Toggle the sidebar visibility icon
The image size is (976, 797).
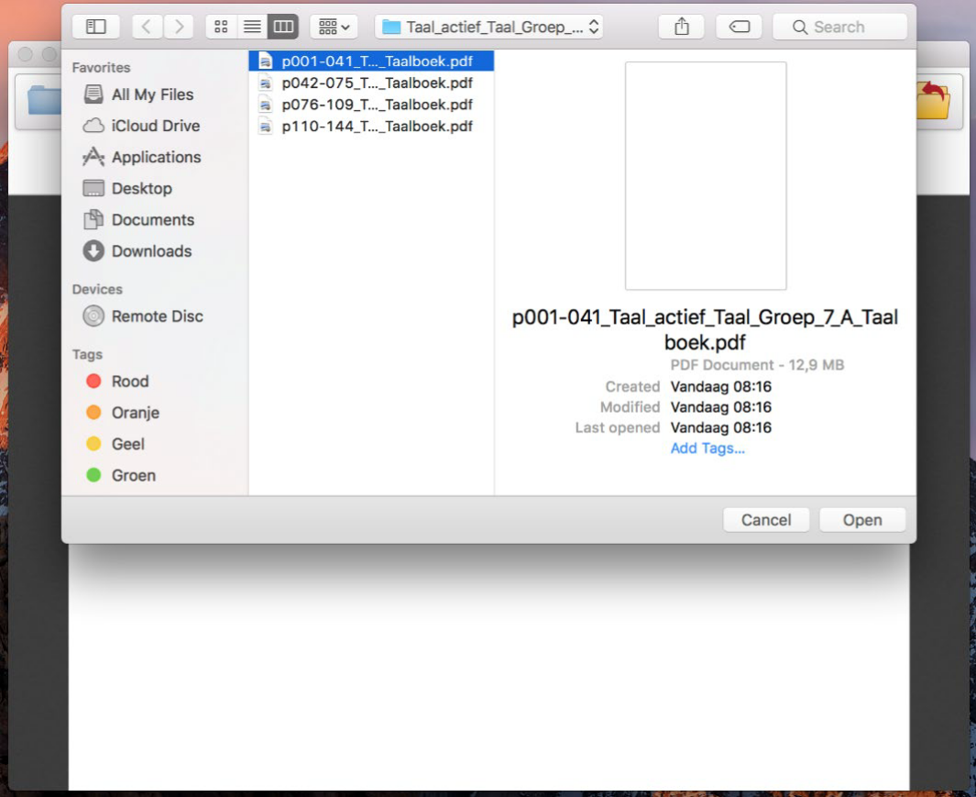tap(95, 27)
